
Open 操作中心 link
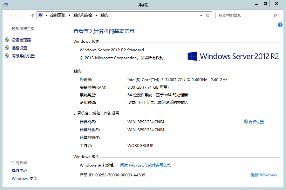pyautogui.click(x=19, y=171)
